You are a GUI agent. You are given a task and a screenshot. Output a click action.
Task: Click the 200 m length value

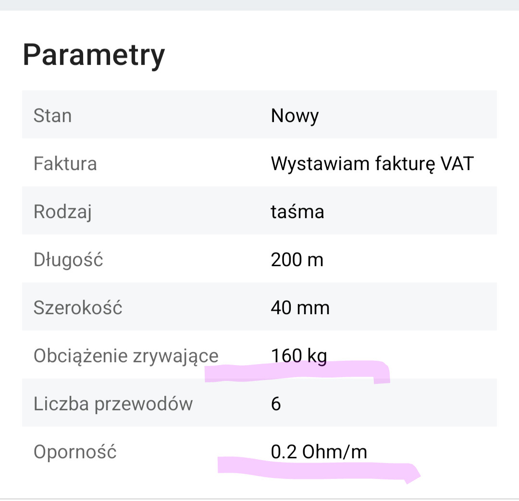click(x=297, y=260)
